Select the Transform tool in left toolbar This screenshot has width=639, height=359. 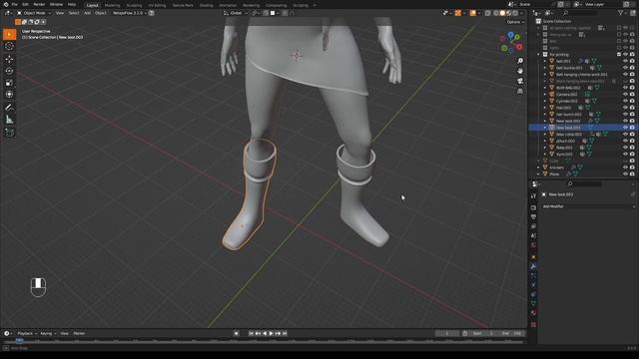(x=9, y=95)
